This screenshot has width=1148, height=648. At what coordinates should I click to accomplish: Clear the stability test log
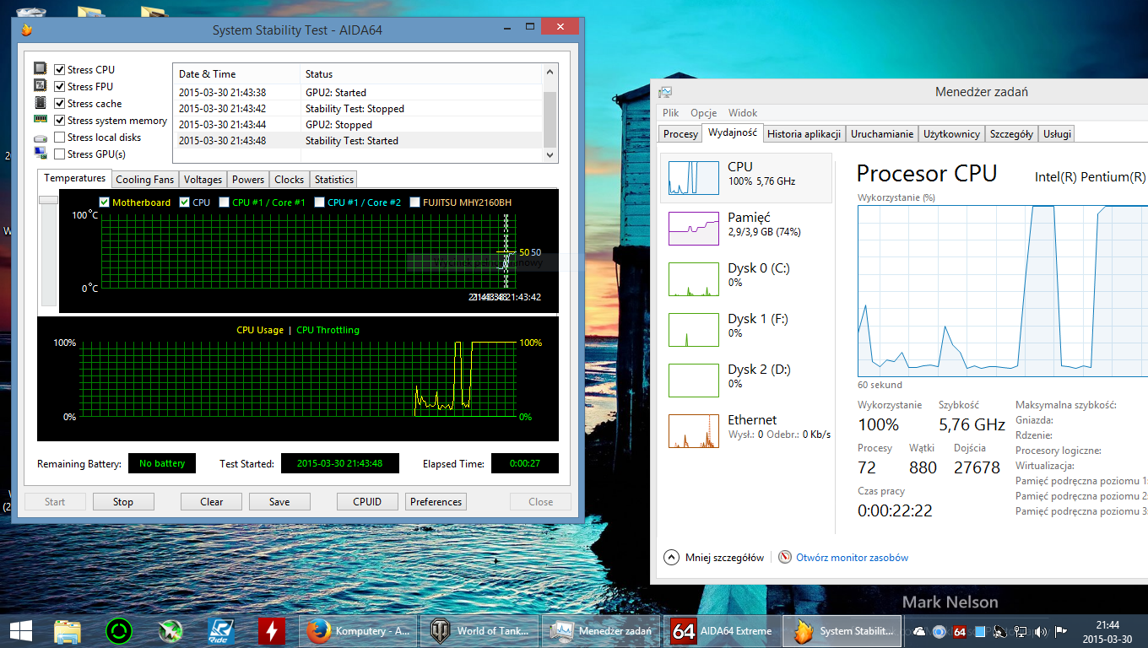pyautogui.click(x=212, y=502)
